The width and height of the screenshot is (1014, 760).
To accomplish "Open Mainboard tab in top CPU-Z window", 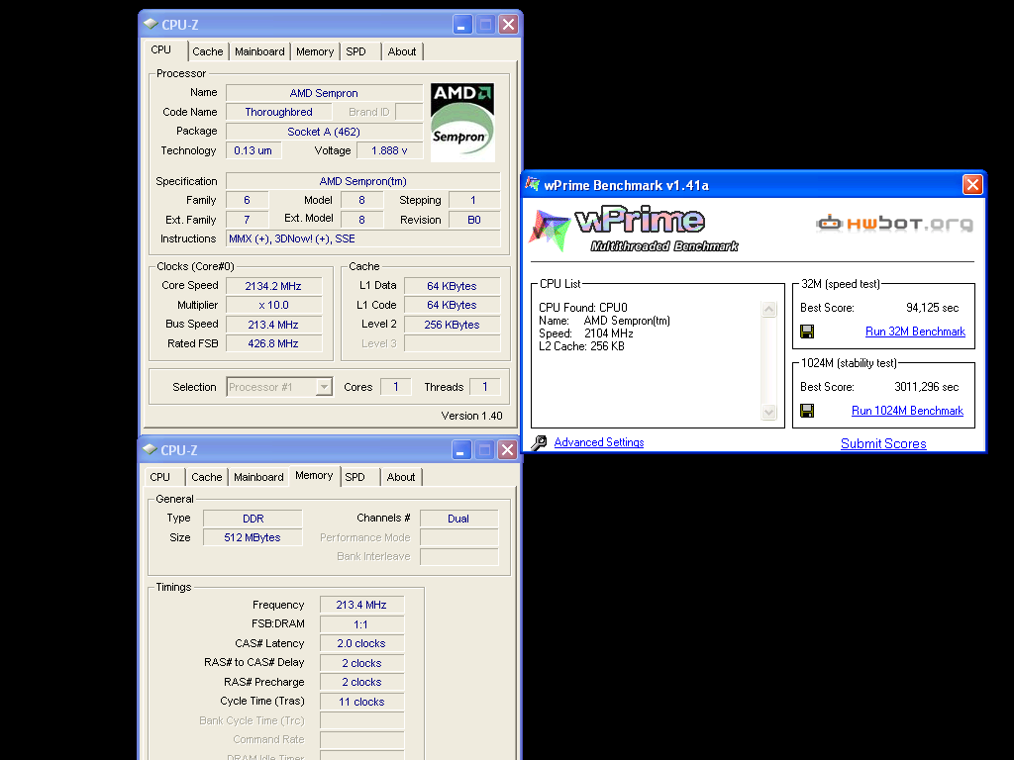I will [259, 51].
